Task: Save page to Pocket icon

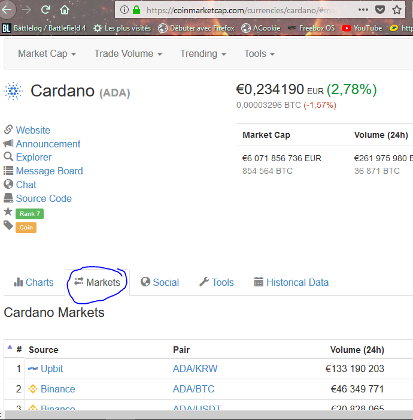Action: 380,10
